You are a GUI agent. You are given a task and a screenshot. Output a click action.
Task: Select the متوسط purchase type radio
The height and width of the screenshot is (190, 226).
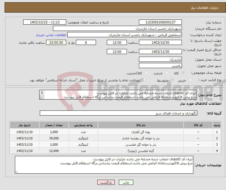click(x=172, y=80)
